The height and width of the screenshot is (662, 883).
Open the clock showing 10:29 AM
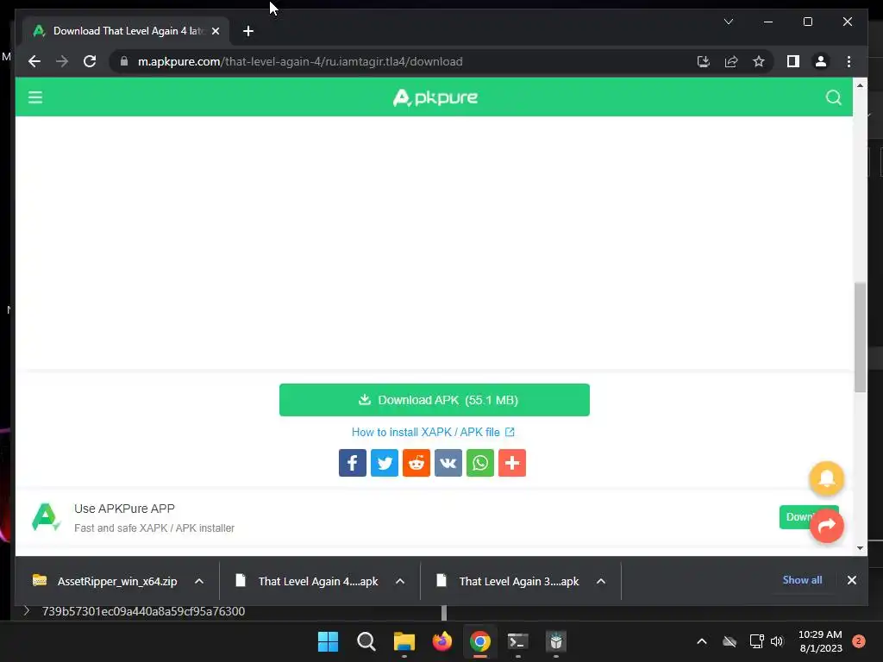coord(820,641)
